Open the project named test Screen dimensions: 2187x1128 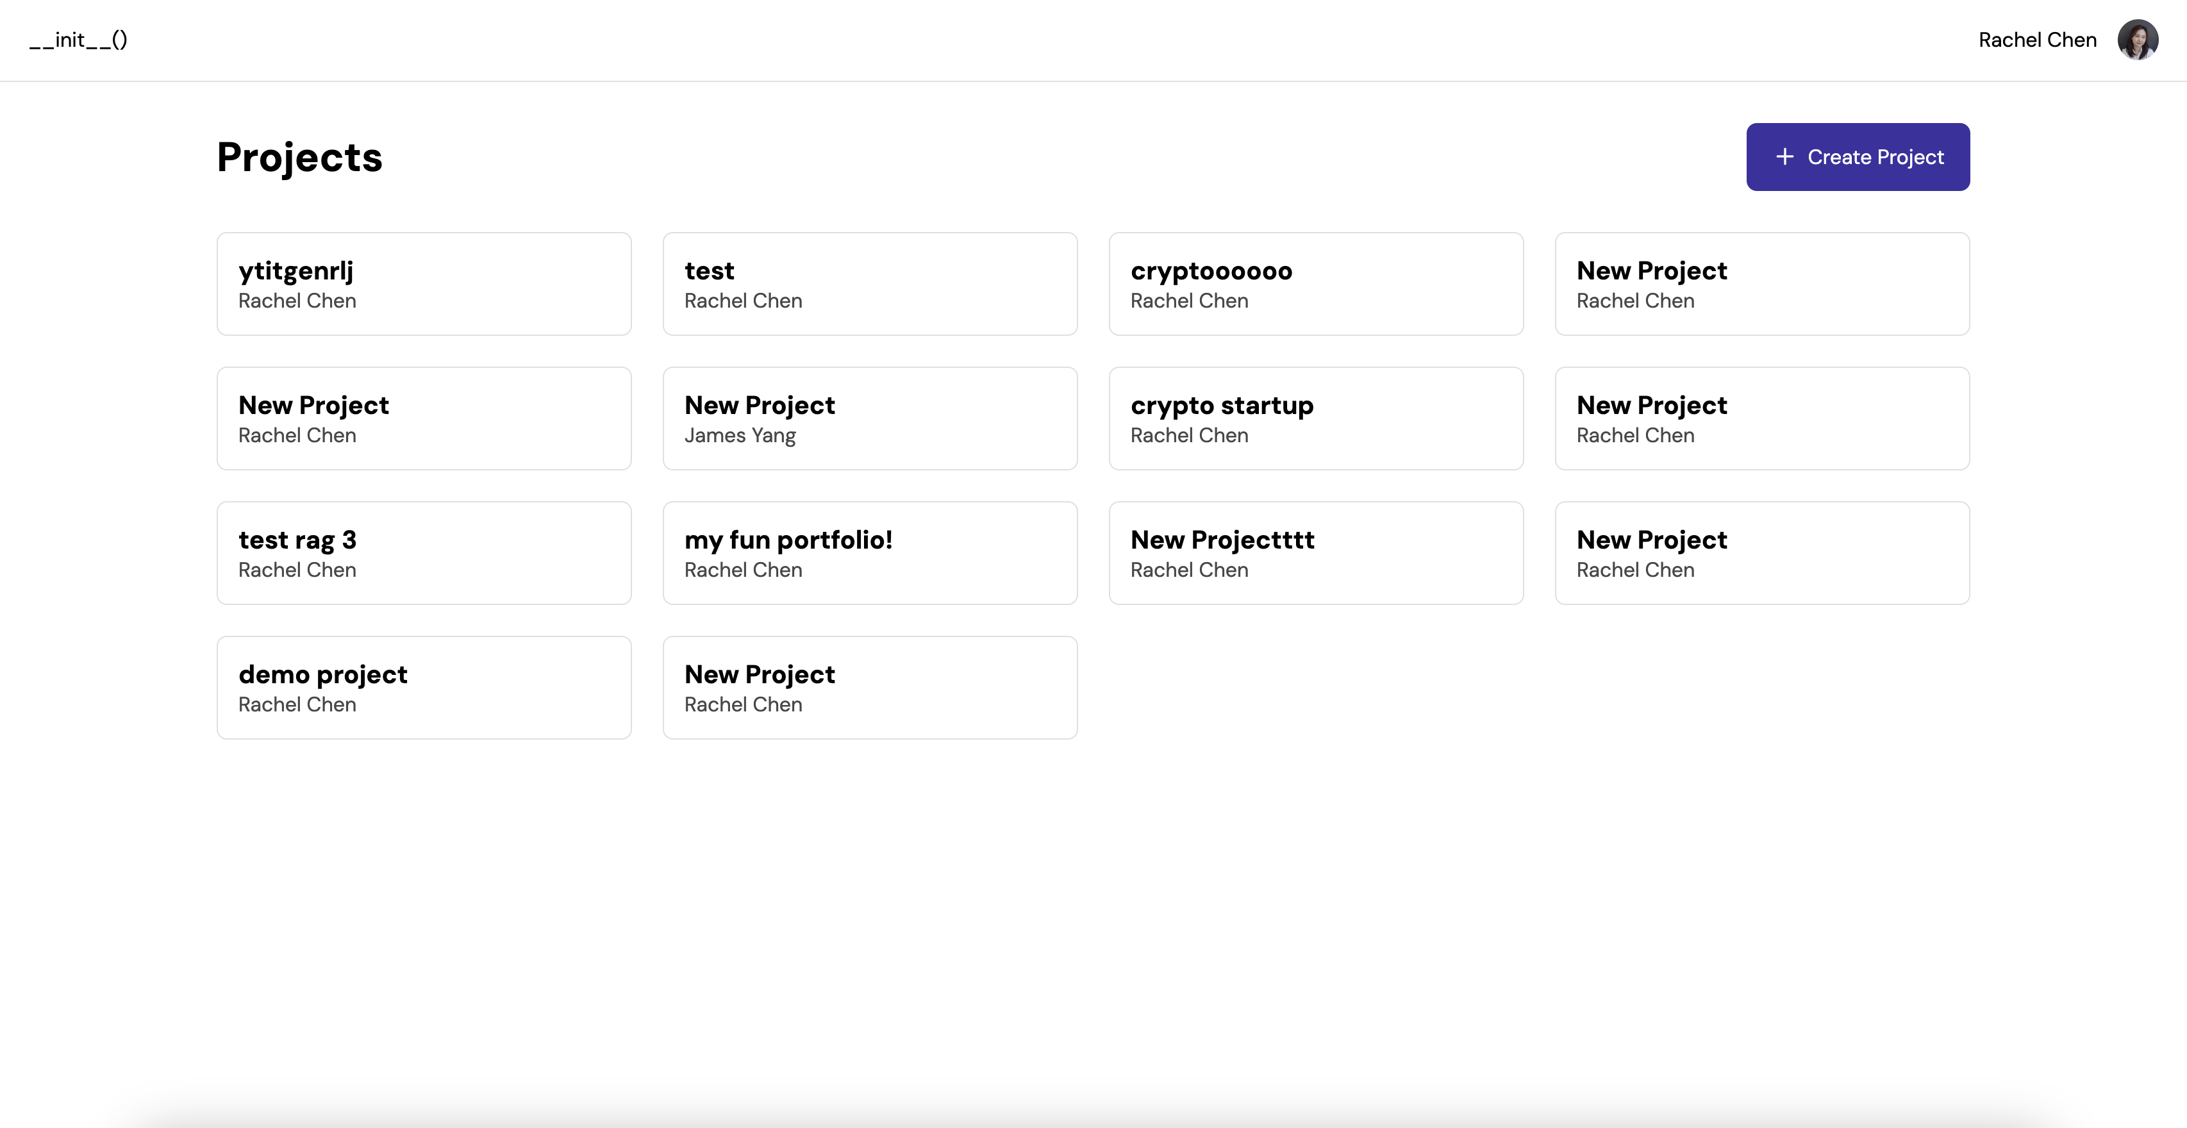[869, 283]
